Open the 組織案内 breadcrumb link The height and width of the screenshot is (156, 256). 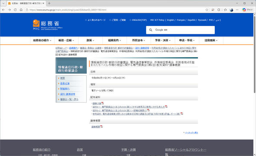click(73, 48)
